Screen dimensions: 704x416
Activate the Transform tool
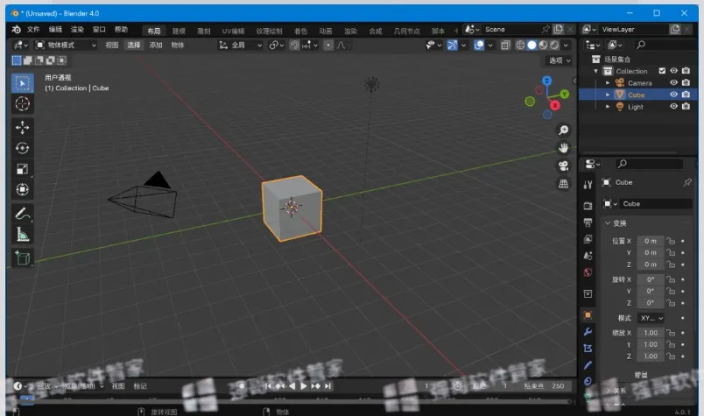coord(22,189)
